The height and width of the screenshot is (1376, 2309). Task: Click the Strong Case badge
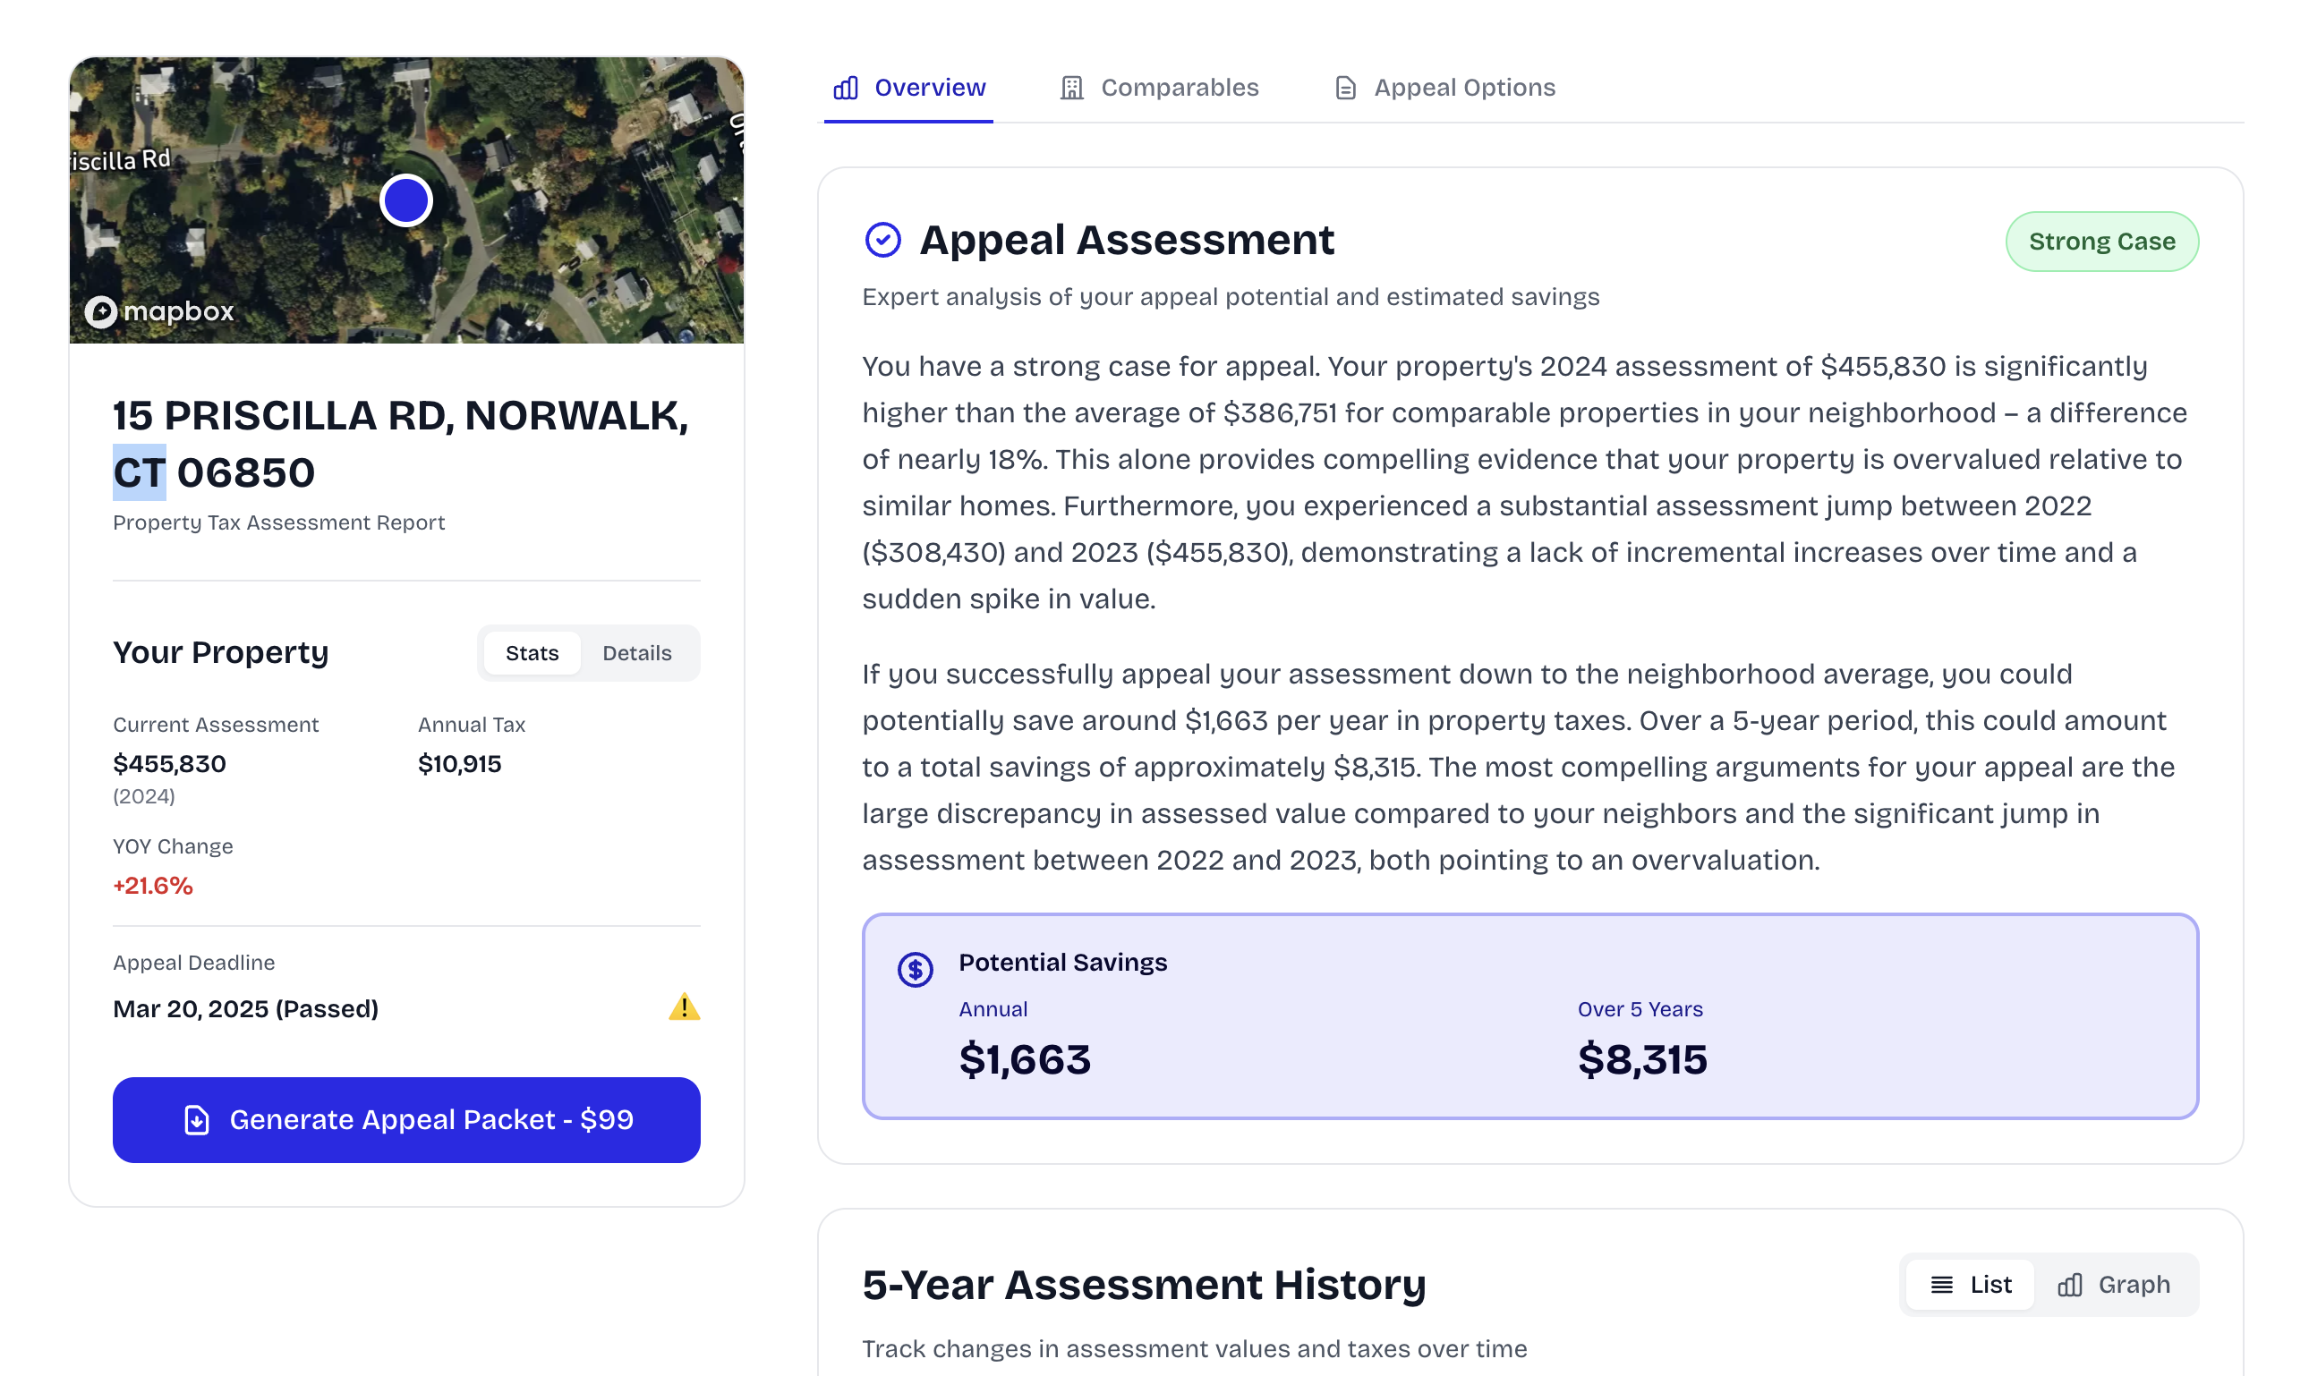pos(2101,242)
